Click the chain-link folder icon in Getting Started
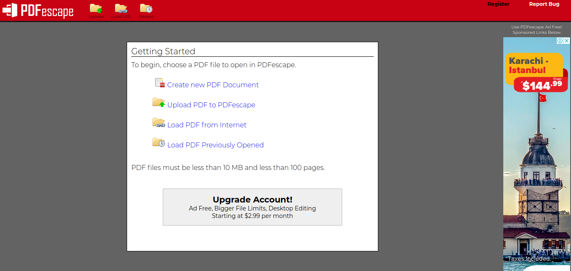The image size is (571, 271). (159, 122)
